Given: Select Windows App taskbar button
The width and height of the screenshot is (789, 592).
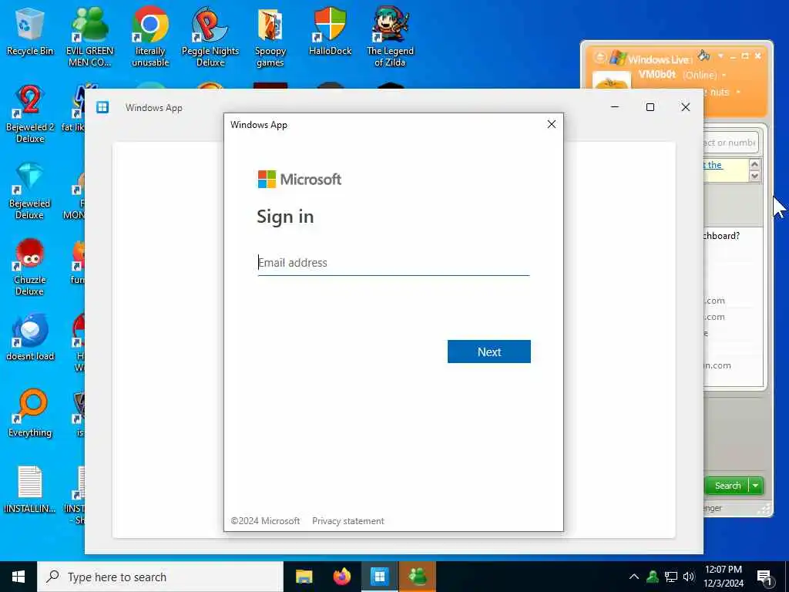Looking at the screenshot, I should click(x=380, y=577).
